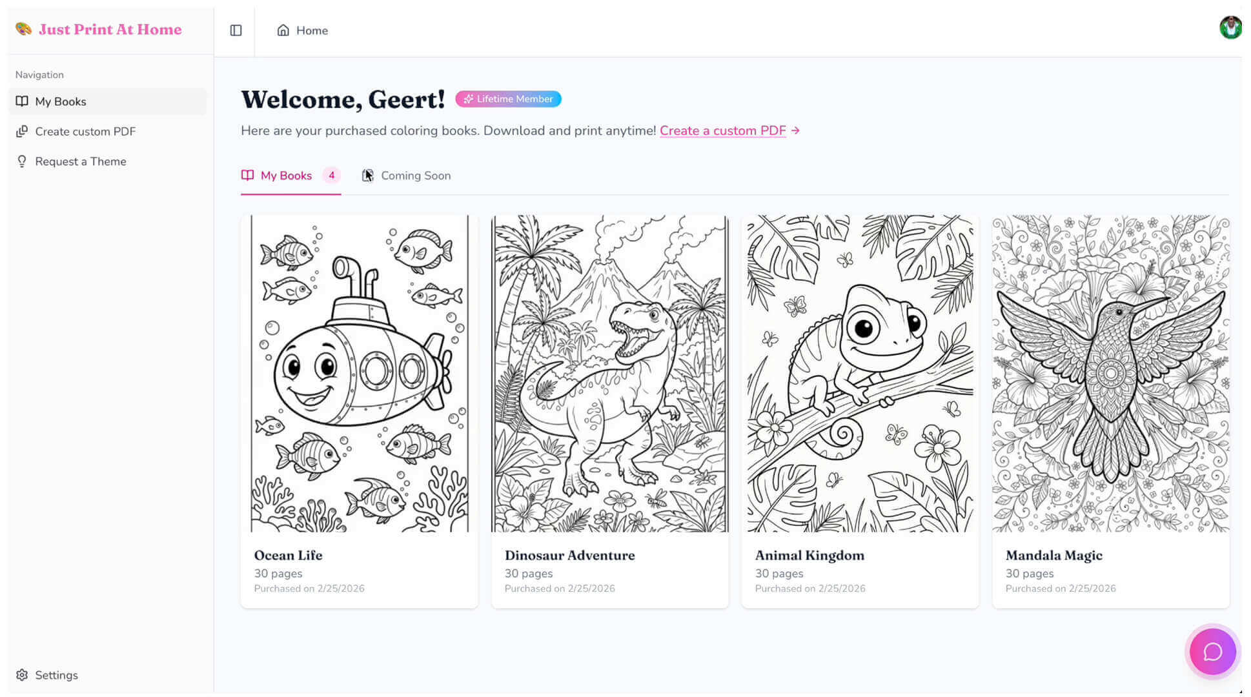
Task: Open the Dinosaur Adventure book cover
Action: coord(610,373)
